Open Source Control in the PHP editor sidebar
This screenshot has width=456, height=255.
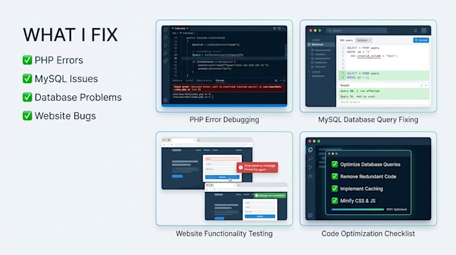[x=166, y=45]
